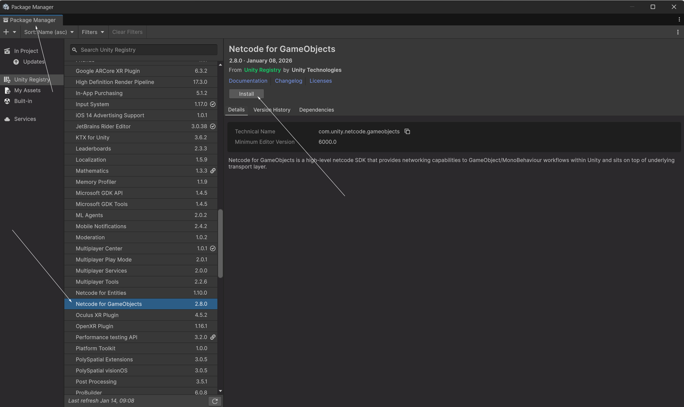Screen dimensions: 684x407
Task: Switch to the Version History tab
Action: click(x=272, y=110)
